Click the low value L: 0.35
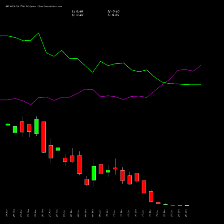Screen dimensions: 224x224 tap(113, 15)
